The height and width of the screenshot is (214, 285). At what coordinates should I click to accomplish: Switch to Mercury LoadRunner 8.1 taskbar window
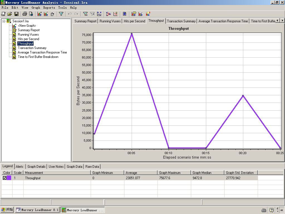(37, 210)
